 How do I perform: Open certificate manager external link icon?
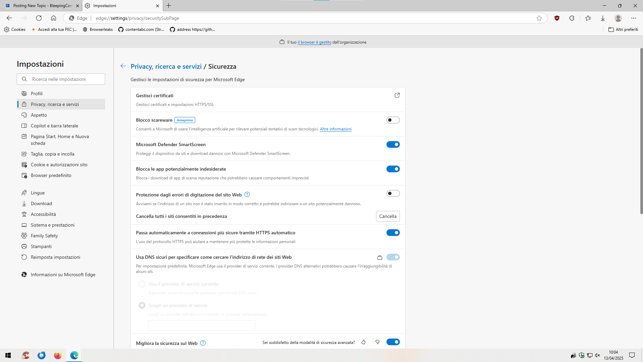click(397, 95)
